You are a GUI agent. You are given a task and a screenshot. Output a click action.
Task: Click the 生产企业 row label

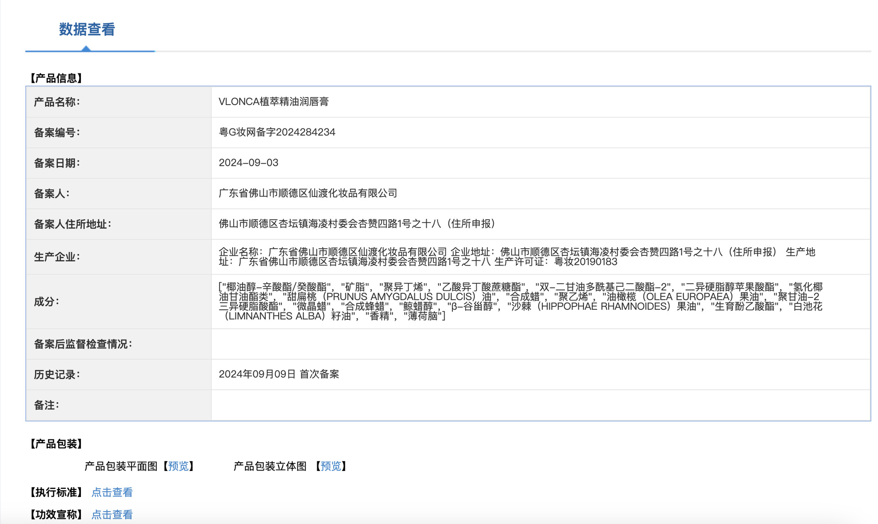pos(57,257)
